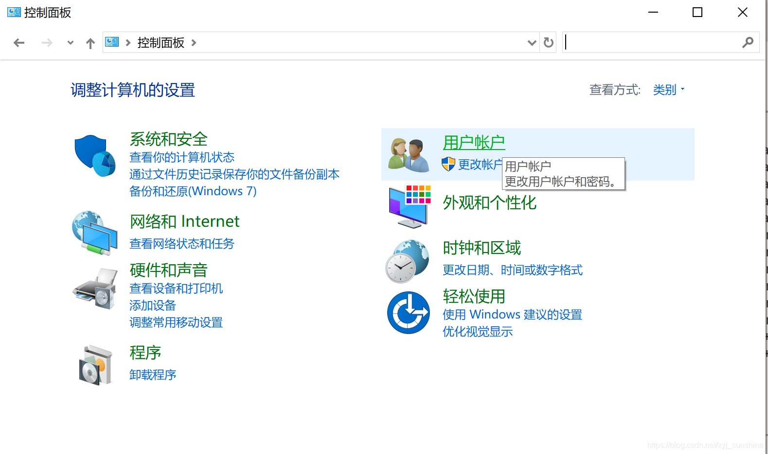This screenshot has height=454, width=768.
Task: Maximize the Control Panel window
Action: tap(697, 12)
